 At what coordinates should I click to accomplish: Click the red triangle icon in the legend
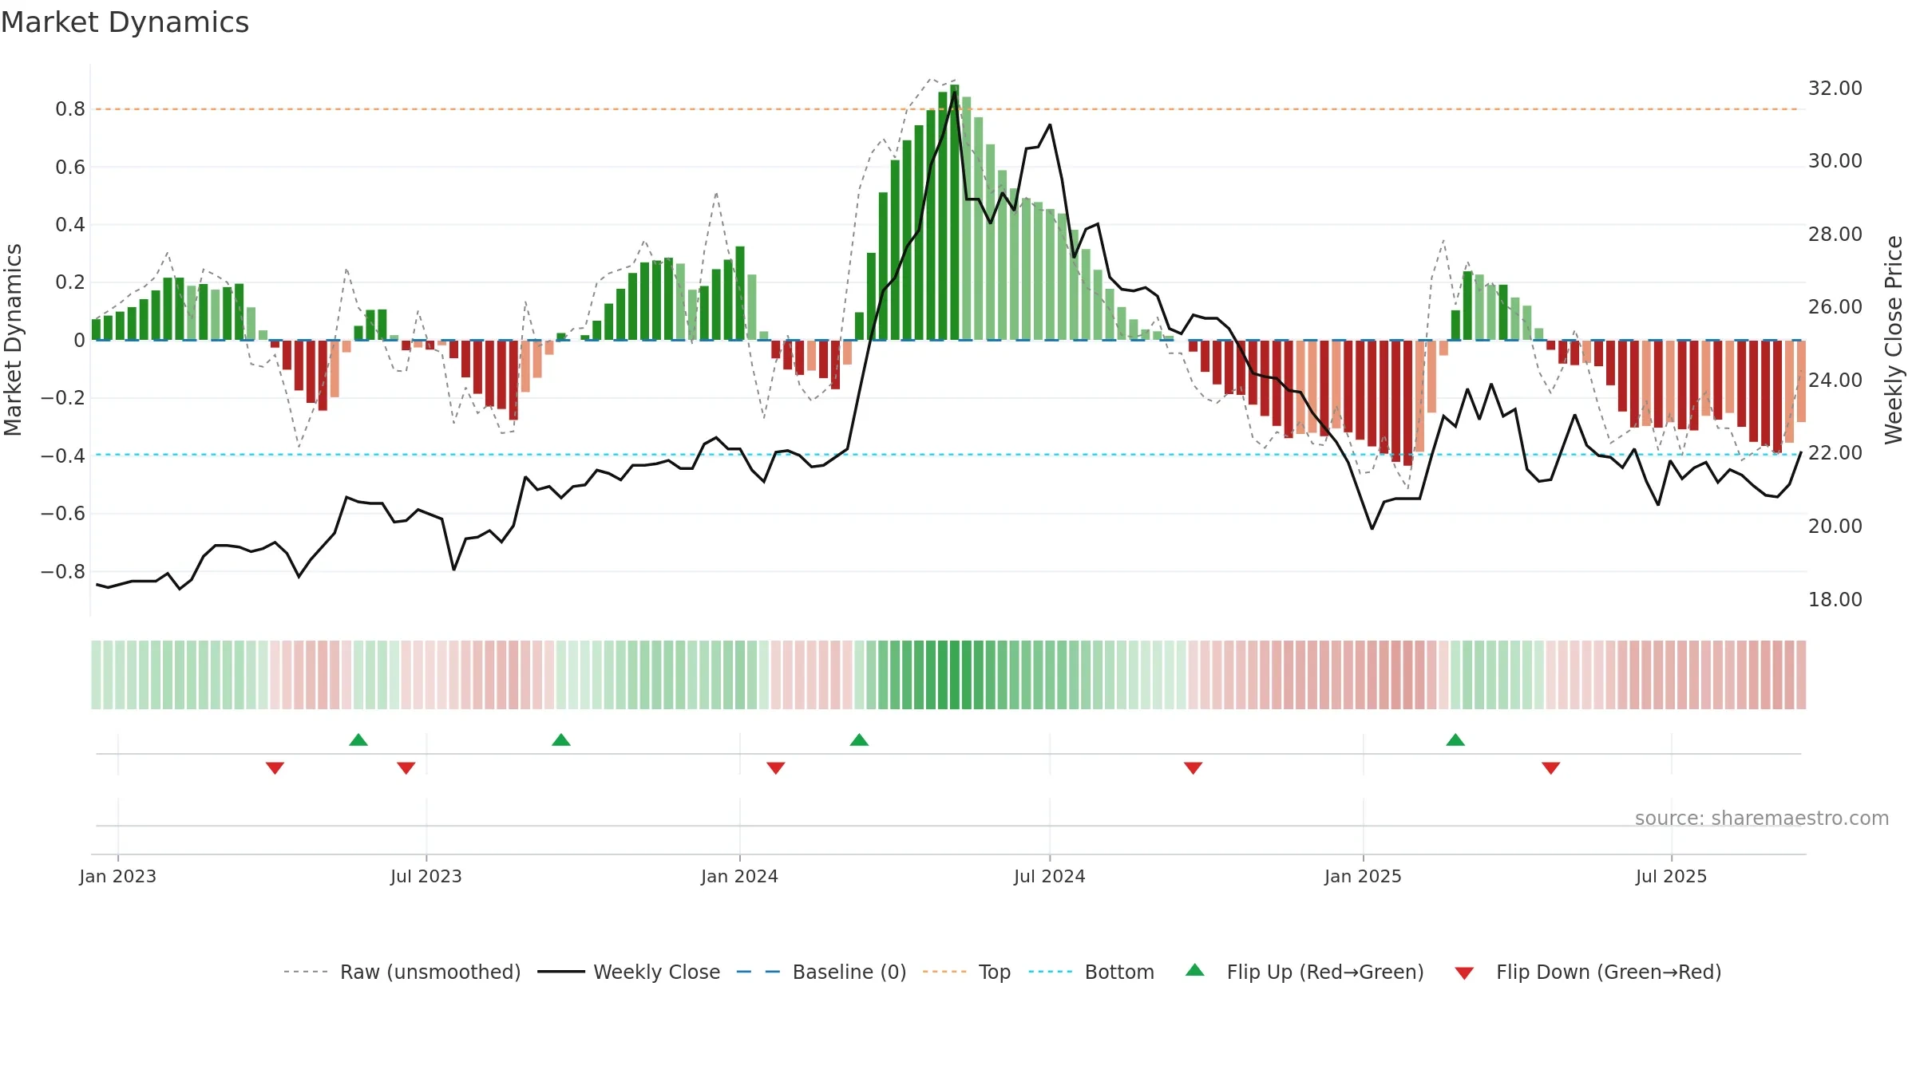point(1464,973)
